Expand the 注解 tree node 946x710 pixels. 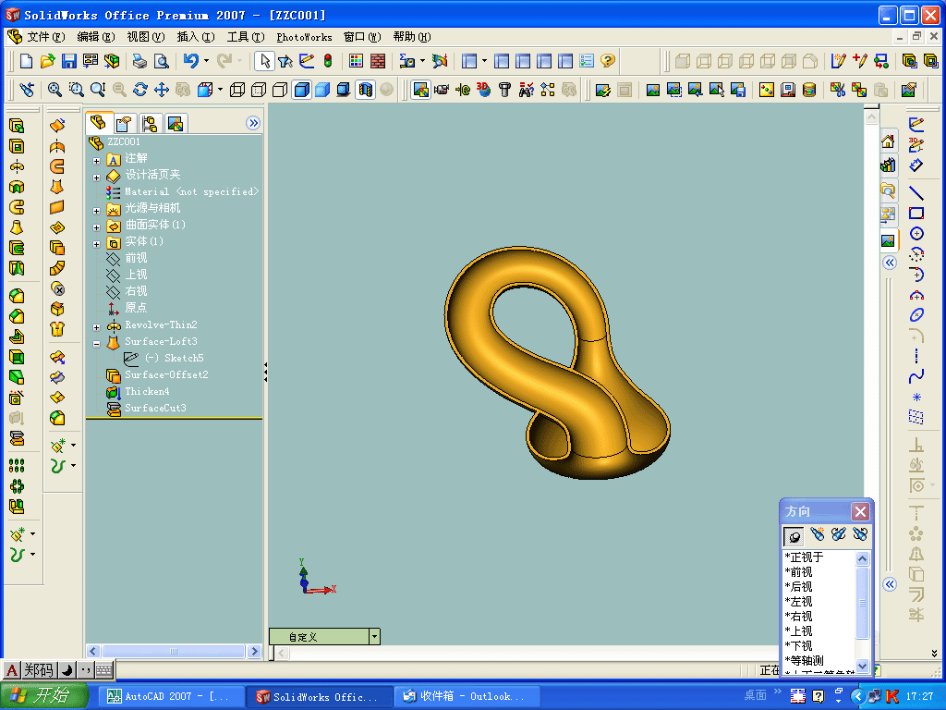(96, 161)
